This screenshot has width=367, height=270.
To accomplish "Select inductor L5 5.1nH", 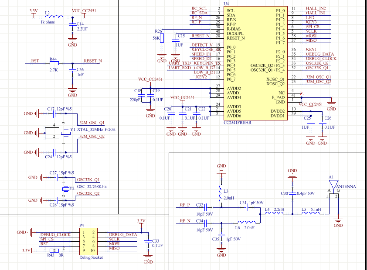I will pyautogui.click(x=311, y=213).
